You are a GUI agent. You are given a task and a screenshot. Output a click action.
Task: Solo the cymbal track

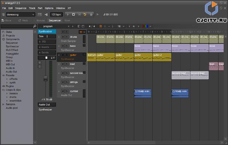pos(67,91)
